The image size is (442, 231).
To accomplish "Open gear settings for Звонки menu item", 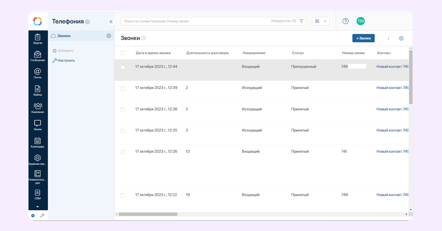I will tap(109, 36).
